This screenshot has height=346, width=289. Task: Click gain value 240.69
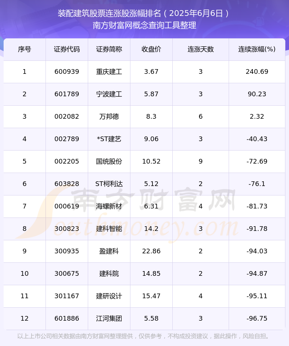tap(257, 72)
